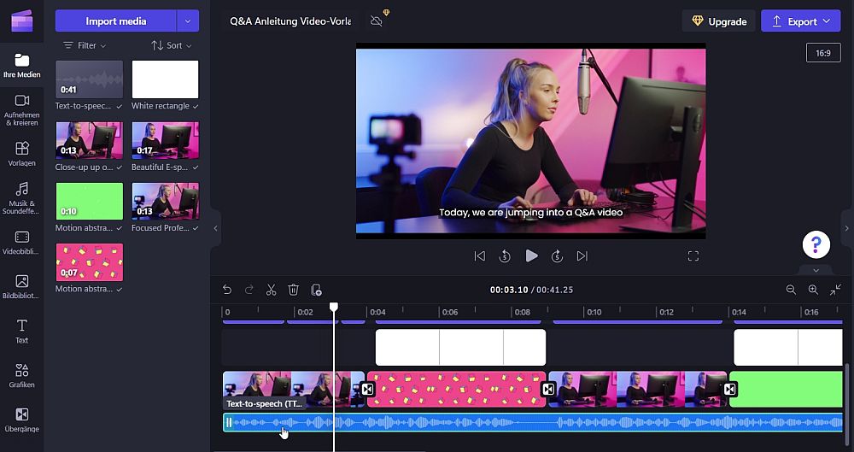Click the 0:06 mark on the timeline ruler
The height and width of the screenshot is (452, 854).
pos(450,313)
